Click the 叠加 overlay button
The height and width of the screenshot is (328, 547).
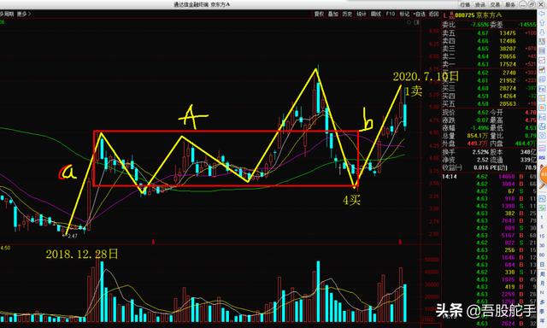(332, 14)
